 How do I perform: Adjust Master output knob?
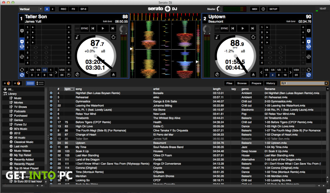point(219,9)
